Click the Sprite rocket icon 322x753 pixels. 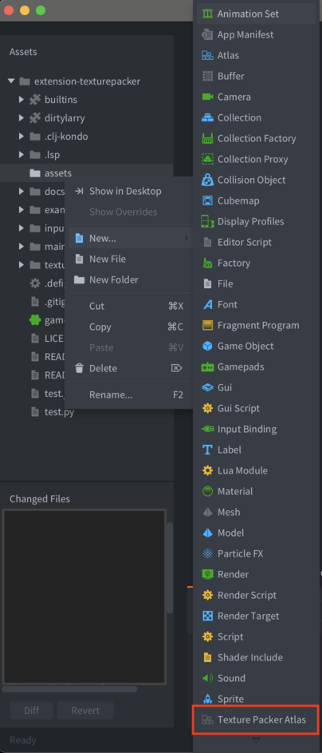click(207, 699)
